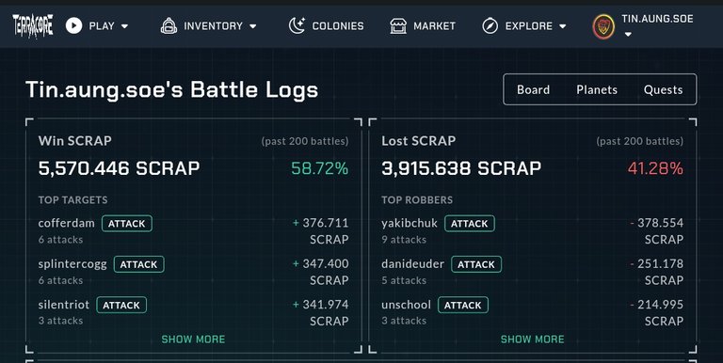The image size is (723, 363).
Task: Attack splintercogg from Top Targets
Action: coord(138,264)
